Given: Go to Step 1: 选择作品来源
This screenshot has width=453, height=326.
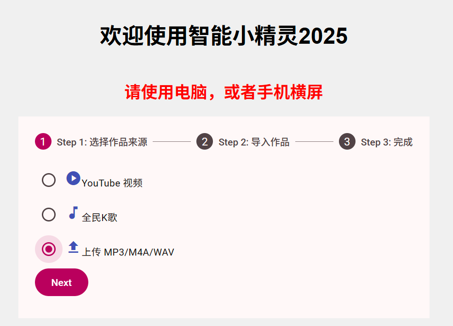Looking at the screenshot, I should pyautogui.click(x=102, y=142).
